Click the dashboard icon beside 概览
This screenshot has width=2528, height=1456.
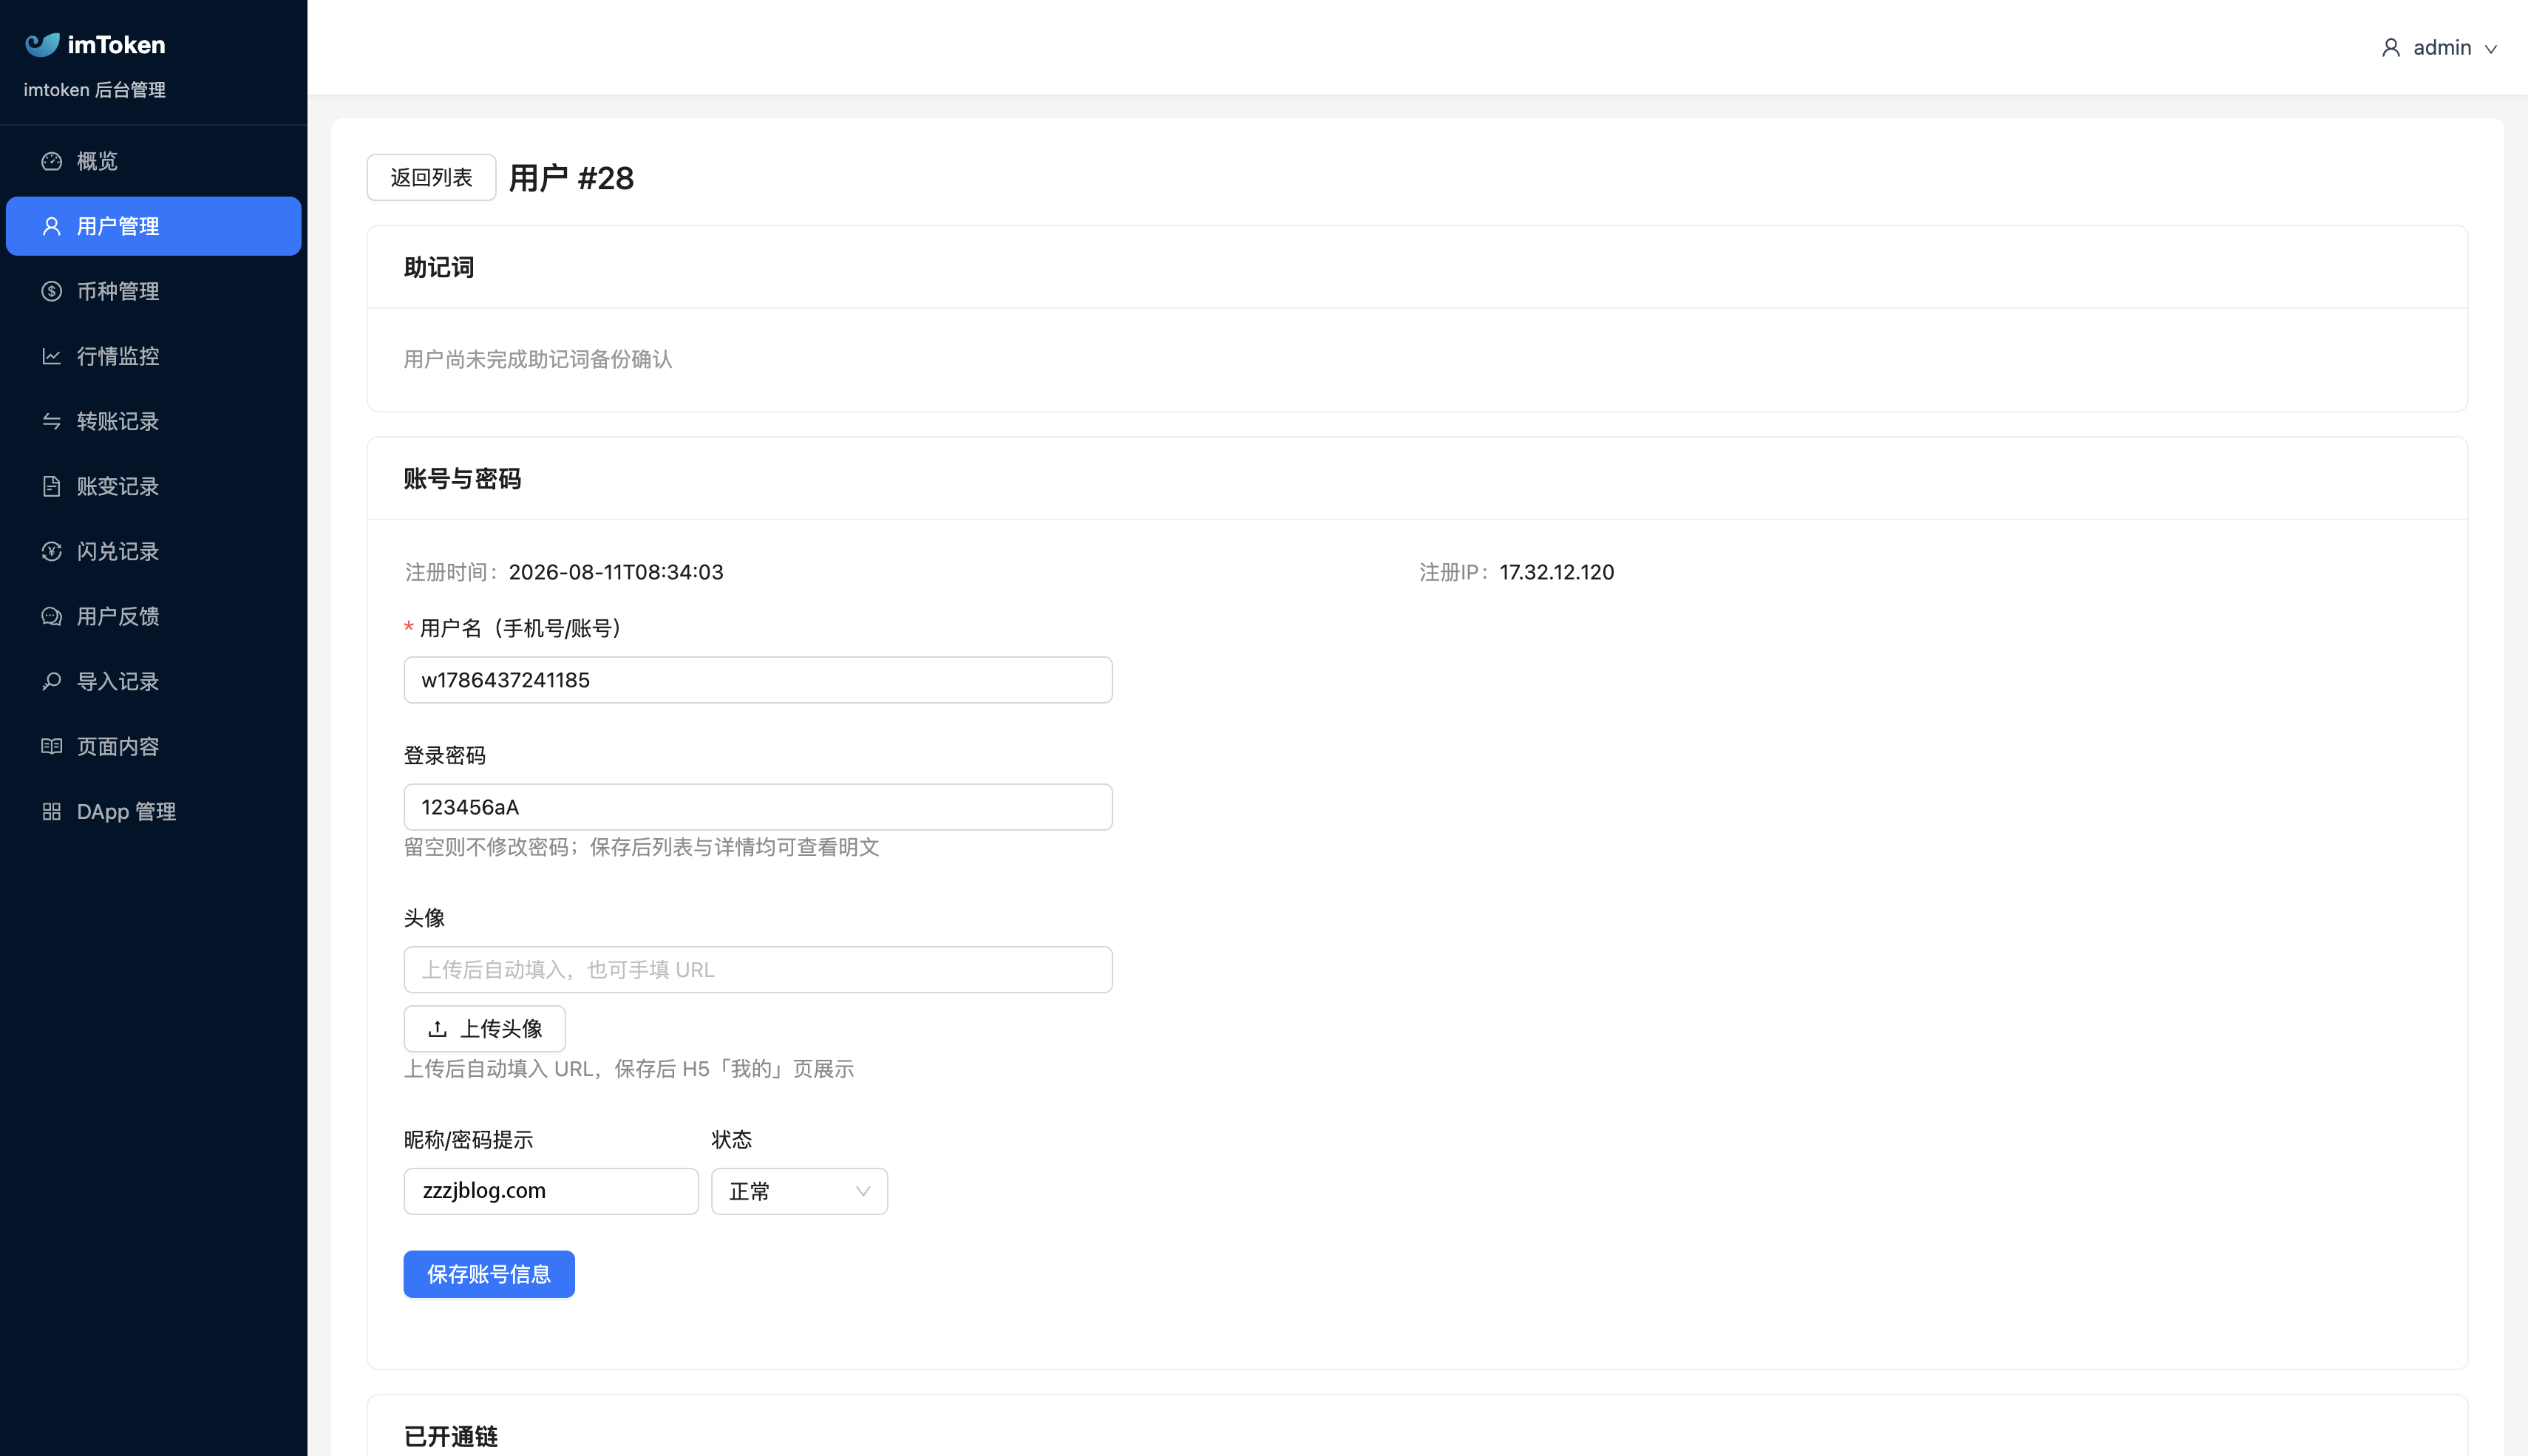pos(52,161)
